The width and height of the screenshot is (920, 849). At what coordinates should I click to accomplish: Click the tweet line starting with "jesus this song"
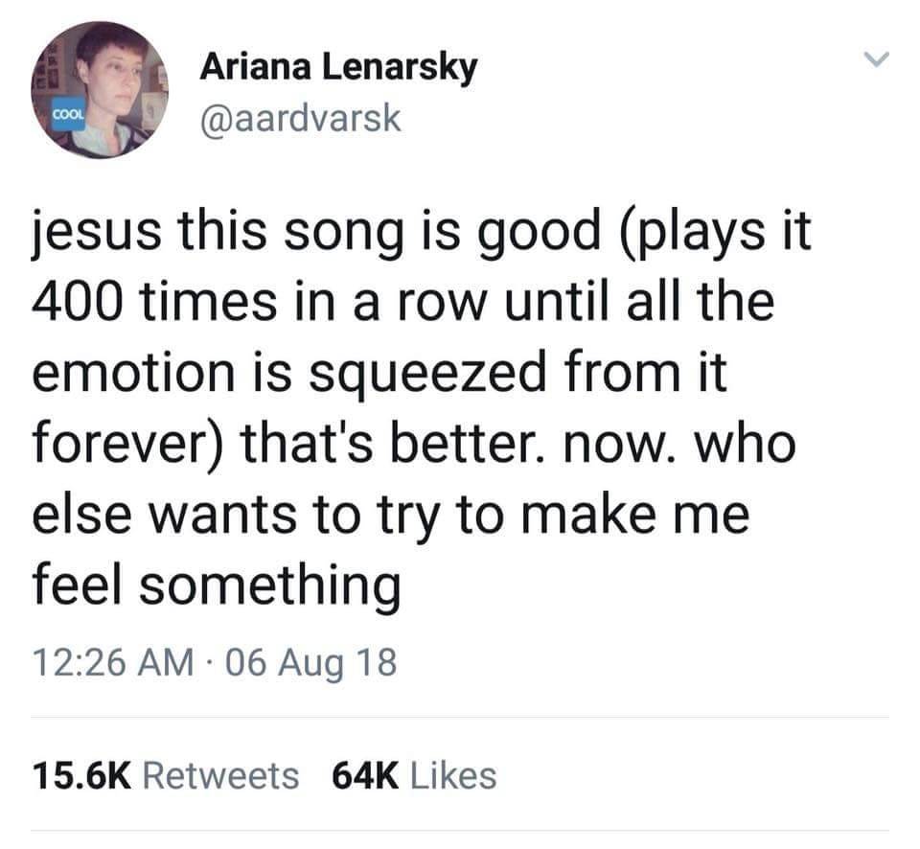421,236
